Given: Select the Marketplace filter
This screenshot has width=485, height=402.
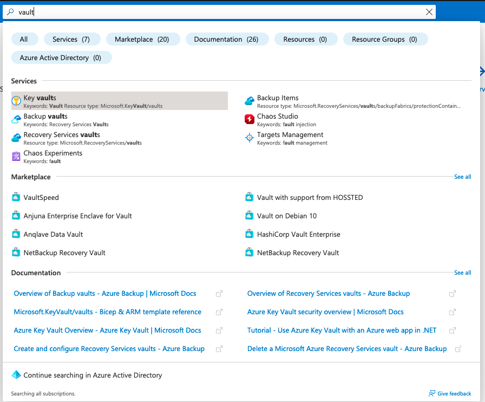Looking at the screenshot, I should [x=143, y=39].
